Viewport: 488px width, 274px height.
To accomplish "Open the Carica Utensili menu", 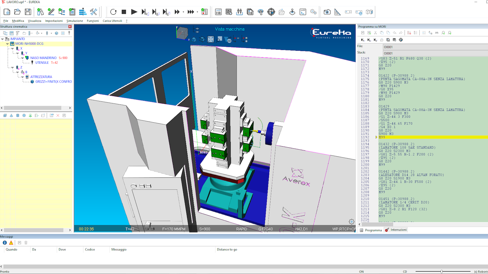I will click(x=112, y=21).
